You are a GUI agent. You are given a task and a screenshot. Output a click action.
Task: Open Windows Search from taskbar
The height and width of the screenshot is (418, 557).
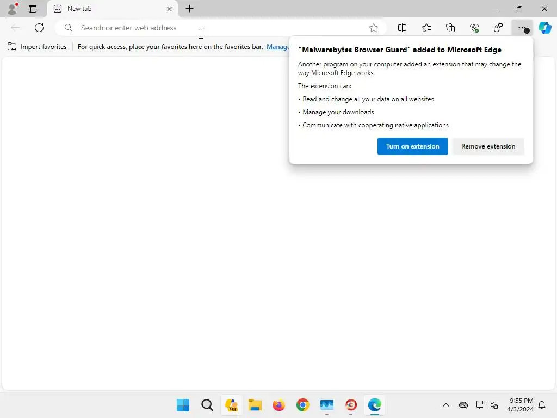(x=207, y=405)
